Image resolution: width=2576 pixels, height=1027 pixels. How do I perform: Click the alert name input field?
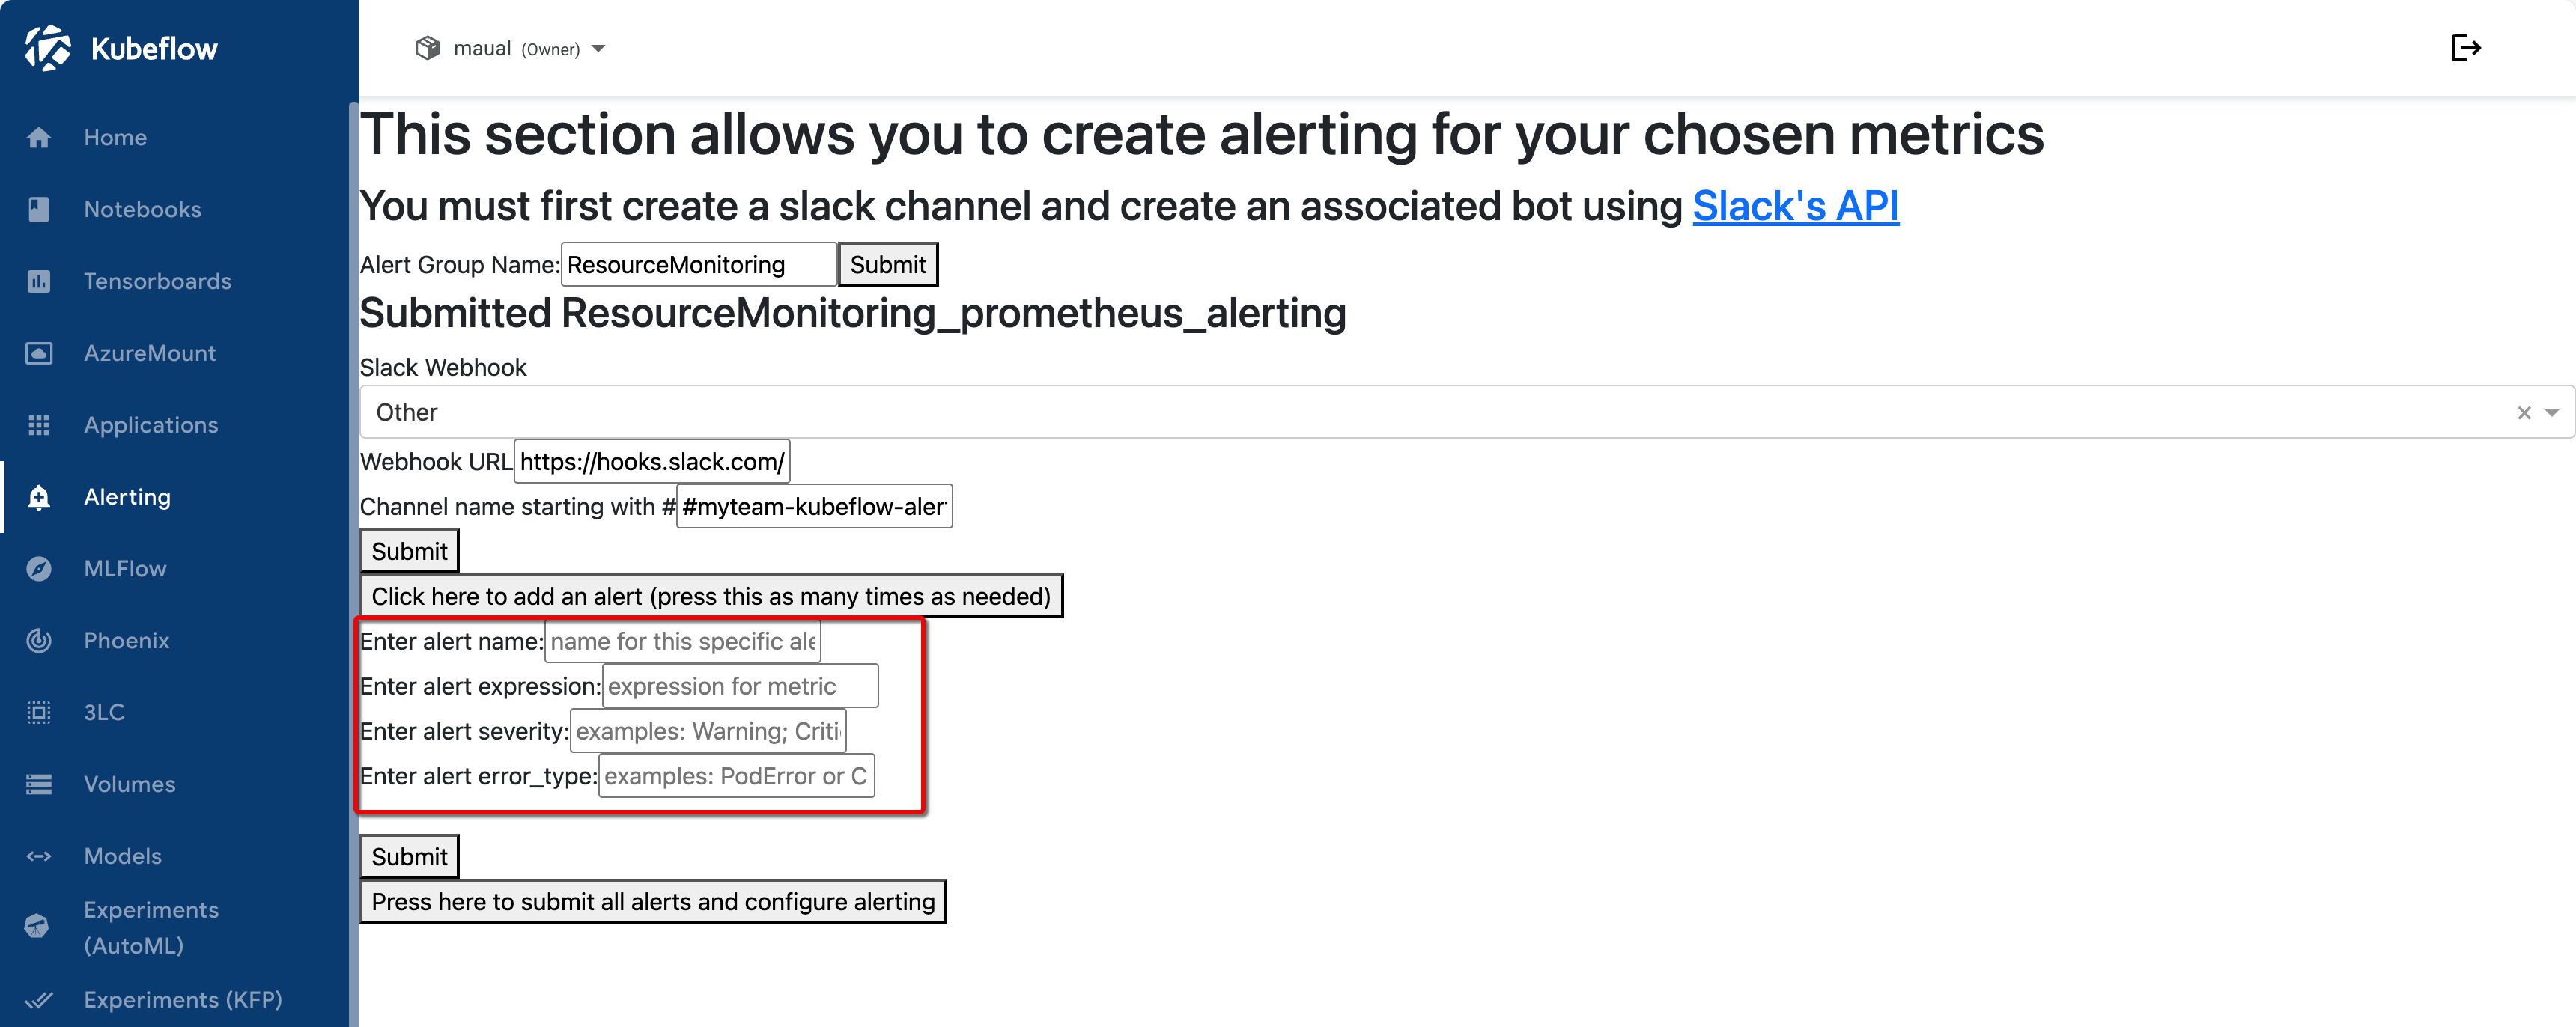tap(683, 641)
